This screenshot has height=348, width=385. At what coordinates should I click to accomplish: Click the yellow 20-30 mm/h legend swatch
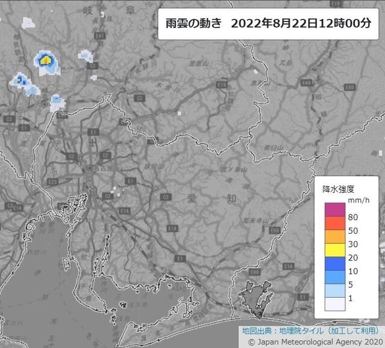[x=334, y=250]
